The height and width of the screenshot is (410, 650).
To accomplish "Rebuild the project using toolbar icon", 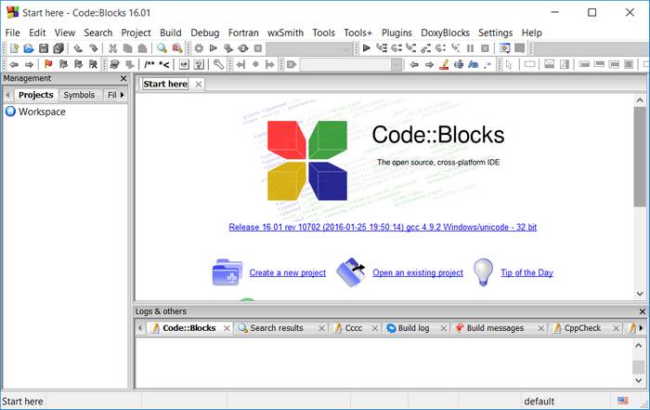I will (243, 48).
